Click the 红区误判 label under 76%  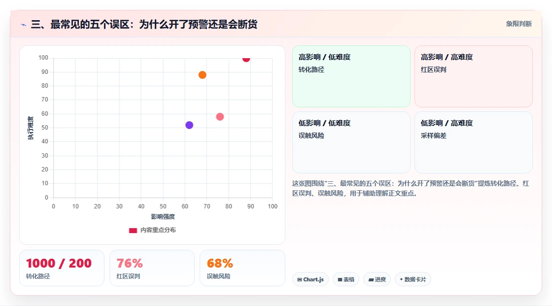coord(128,276)
